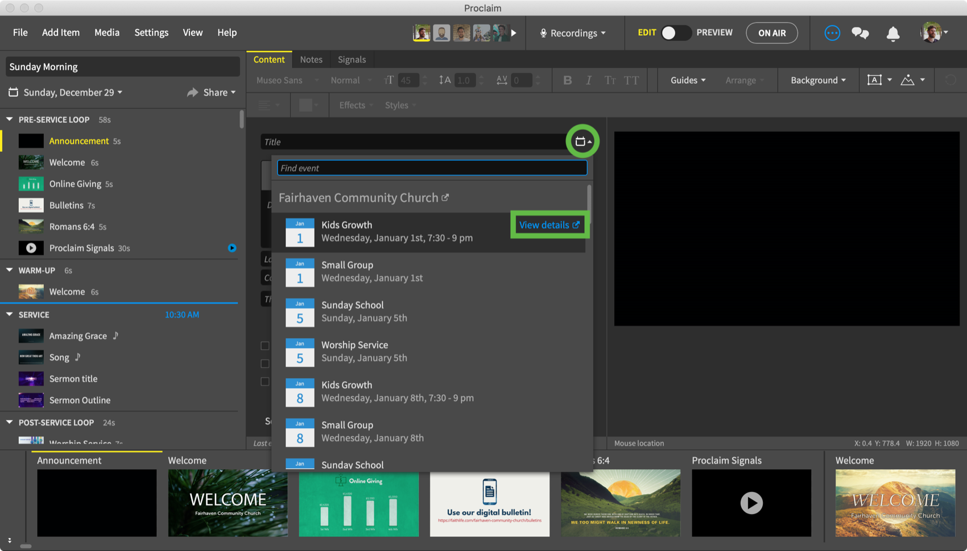Click the undo circular arrow icon
Screen dimensions: 967x551
(x=951, y=80)
